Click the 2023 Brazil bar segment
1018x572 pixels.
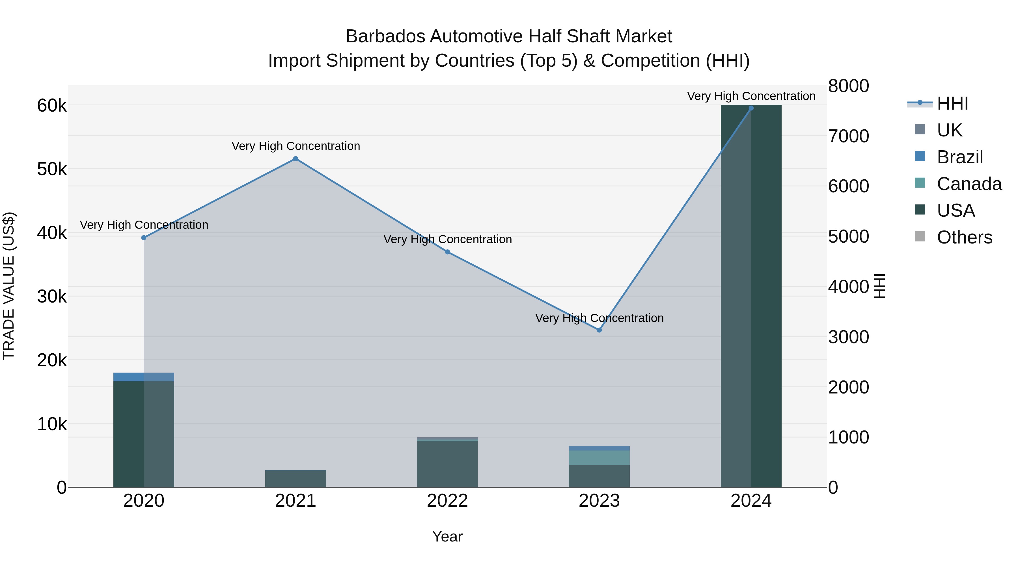[599, 449]
